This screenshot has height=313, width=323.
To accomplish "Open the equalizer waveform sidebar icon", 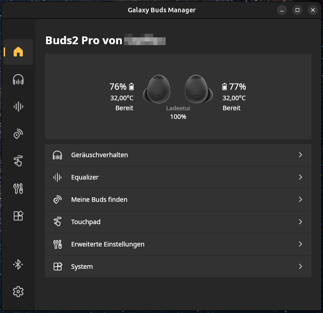I will coord(18,107).
